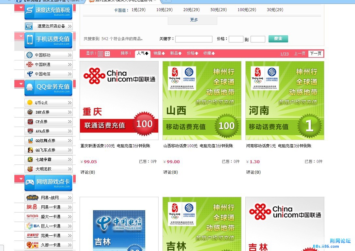Filter by card value 1元(29)
Screen dimensions: 355x251
pyautogui.click(x=138, y=10)
